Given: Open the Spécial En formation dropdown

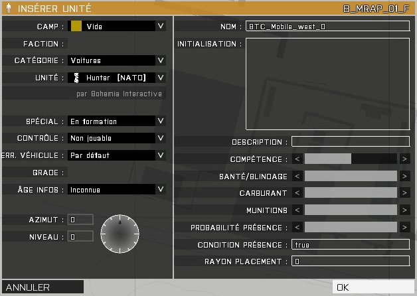Looking at the screenshot, I should point(160,121).
